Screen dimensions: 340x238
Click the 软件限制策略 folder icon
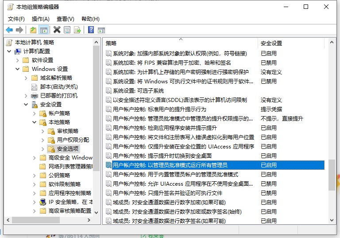[x=43, y=184]
